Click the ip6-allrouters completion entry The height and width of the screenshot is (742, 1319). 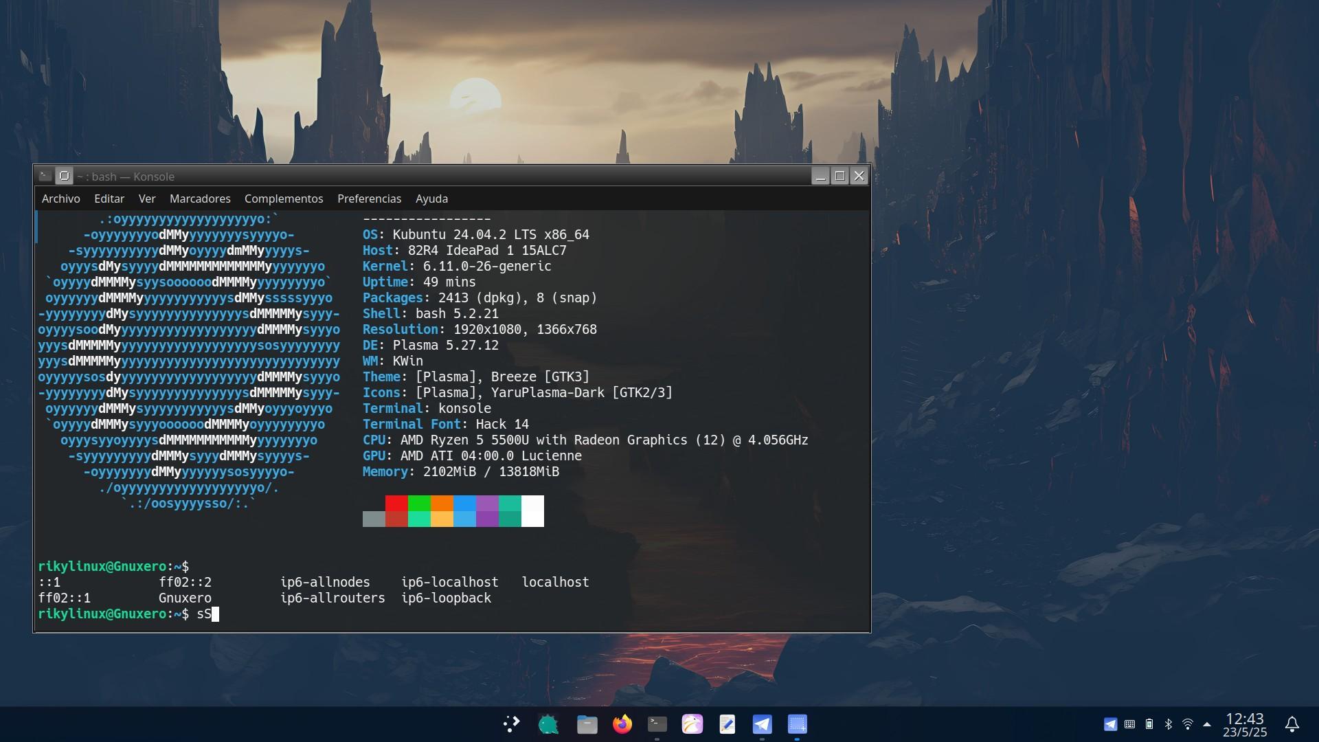[332, 598]
